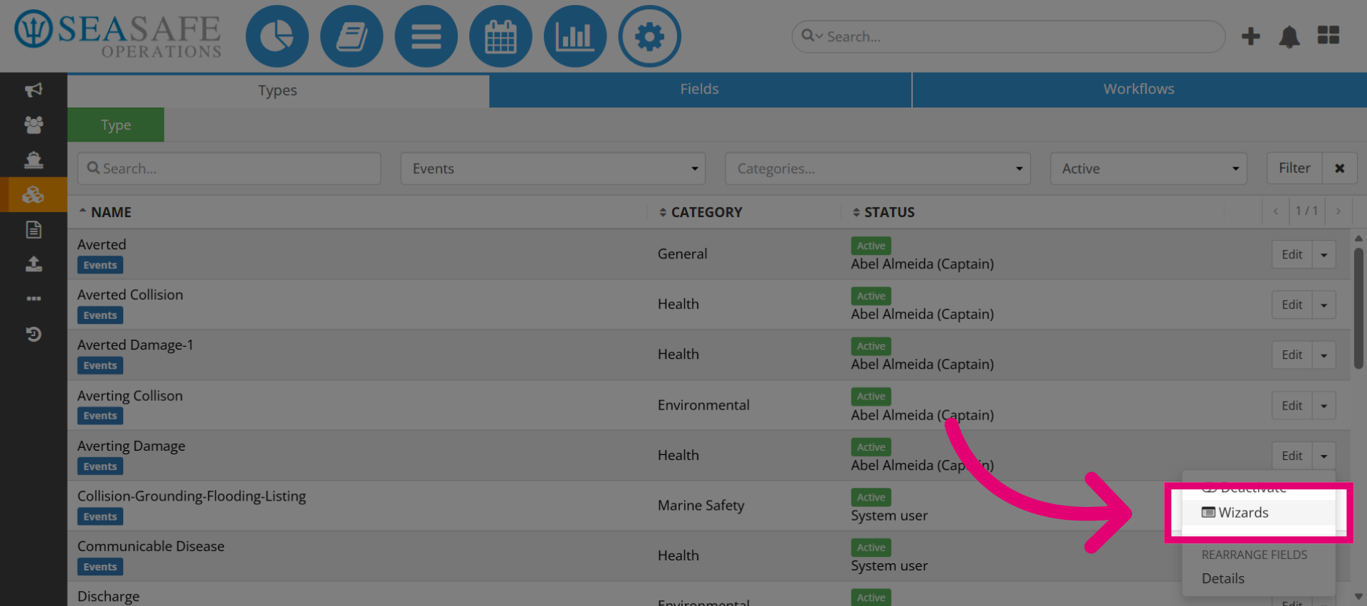Open the ship sidebar icon
This screenshot has height=606, width=1367.
[x=33, y=160]
